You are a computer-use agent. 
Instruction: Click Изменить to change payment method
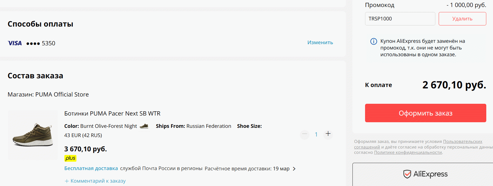click(320, 43)
